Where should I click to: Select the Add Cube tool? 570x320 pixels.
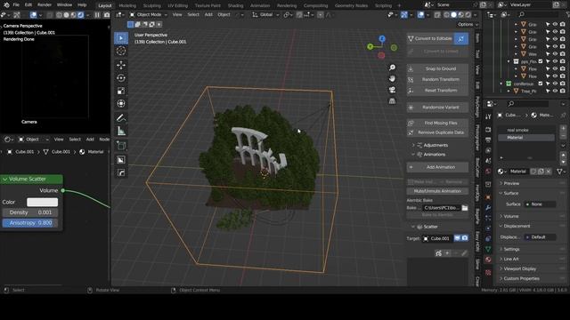(121, 146)
